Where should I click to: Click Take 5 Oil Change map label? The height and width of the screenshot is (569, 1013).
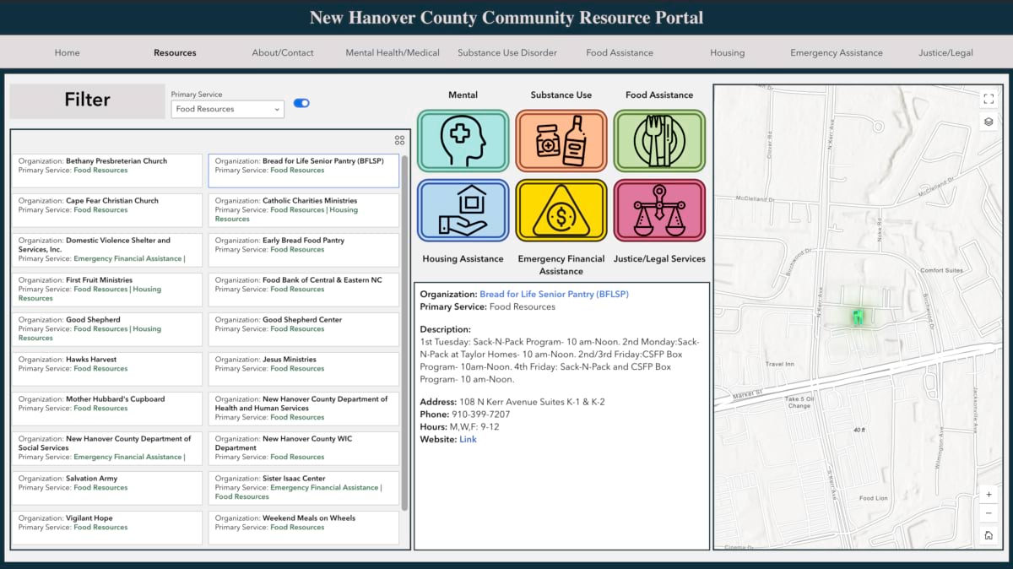[799, 402]
